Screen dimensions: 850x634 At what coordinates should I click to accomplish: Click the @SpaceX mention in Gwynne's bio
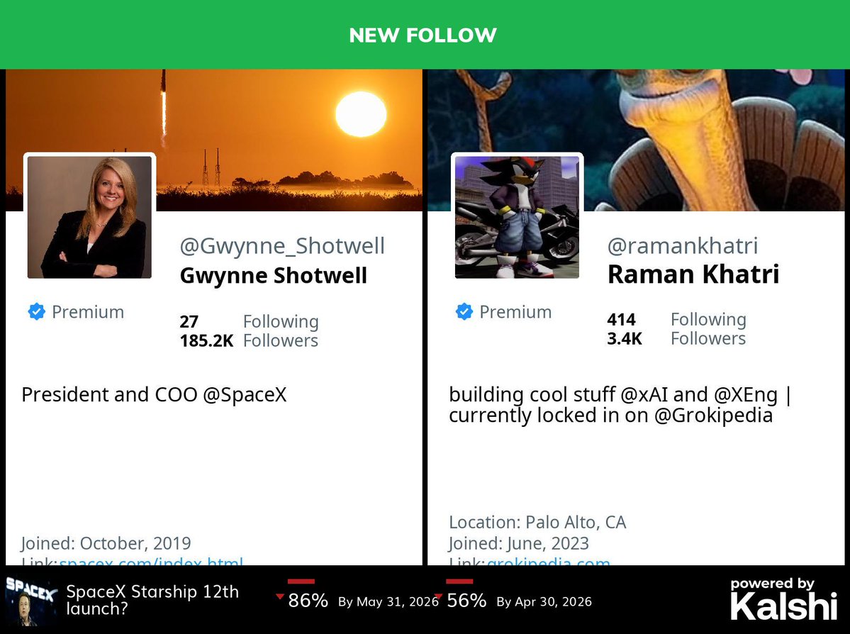(245, 394)
